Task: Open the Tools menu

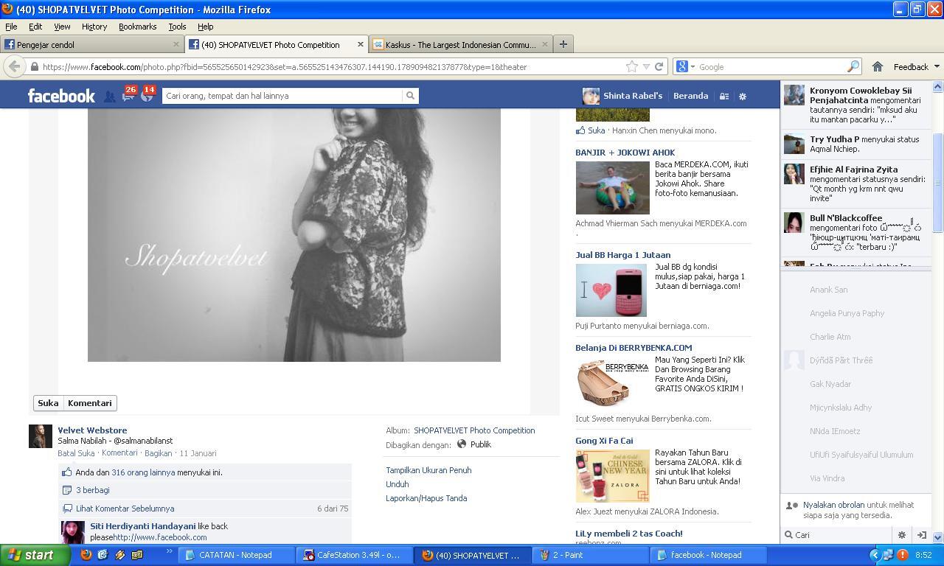Action: [177, 27]
